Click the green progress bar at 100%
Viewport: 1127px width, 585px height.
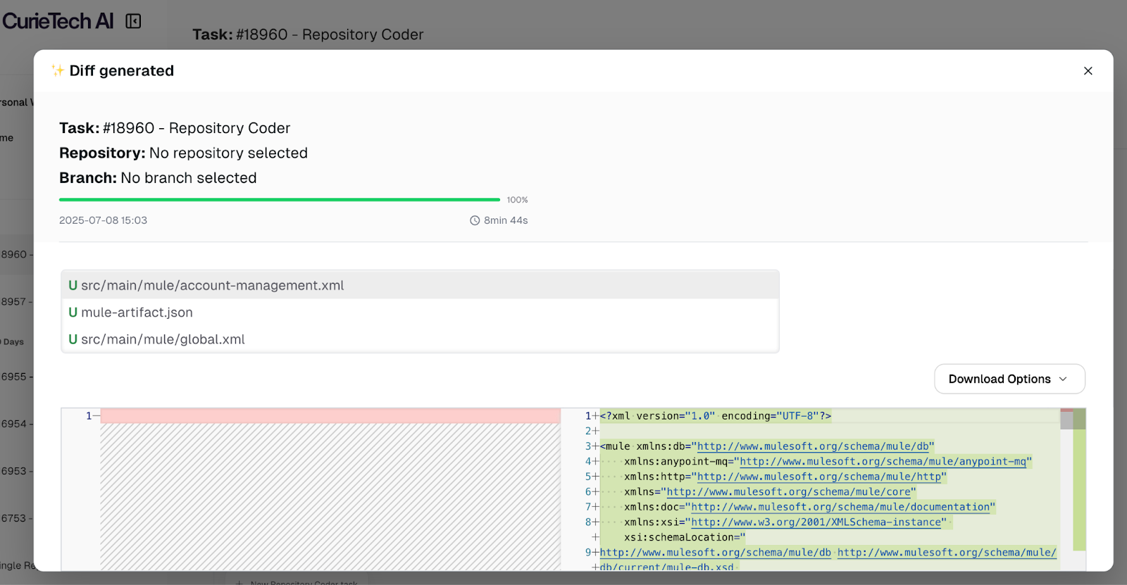click(280, 200)
